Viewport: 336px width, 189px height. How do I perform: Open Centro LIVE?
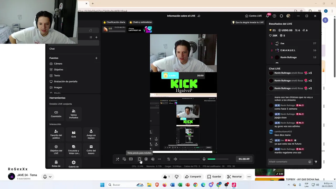tap(254, 16)
